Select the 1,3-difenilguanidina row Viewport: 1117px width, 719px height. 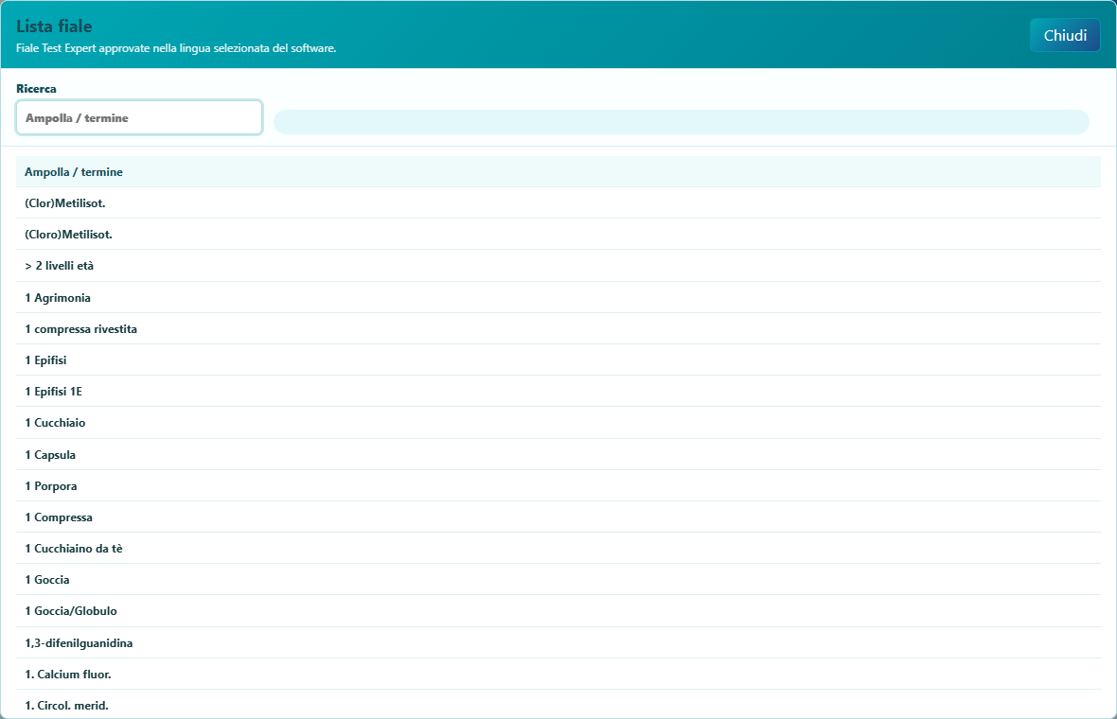pos(558,642)
